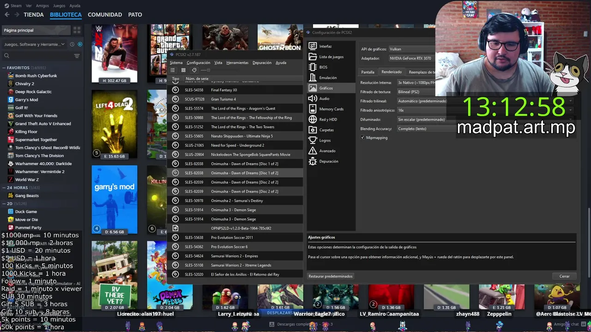Open the Lista de juegos settings section
This screenshot has width=591, height=332.
click(331, 57)
